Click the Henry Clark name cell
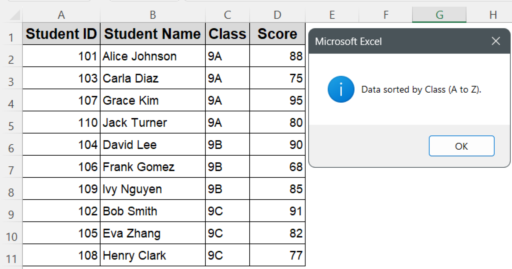 pos(152,255)
